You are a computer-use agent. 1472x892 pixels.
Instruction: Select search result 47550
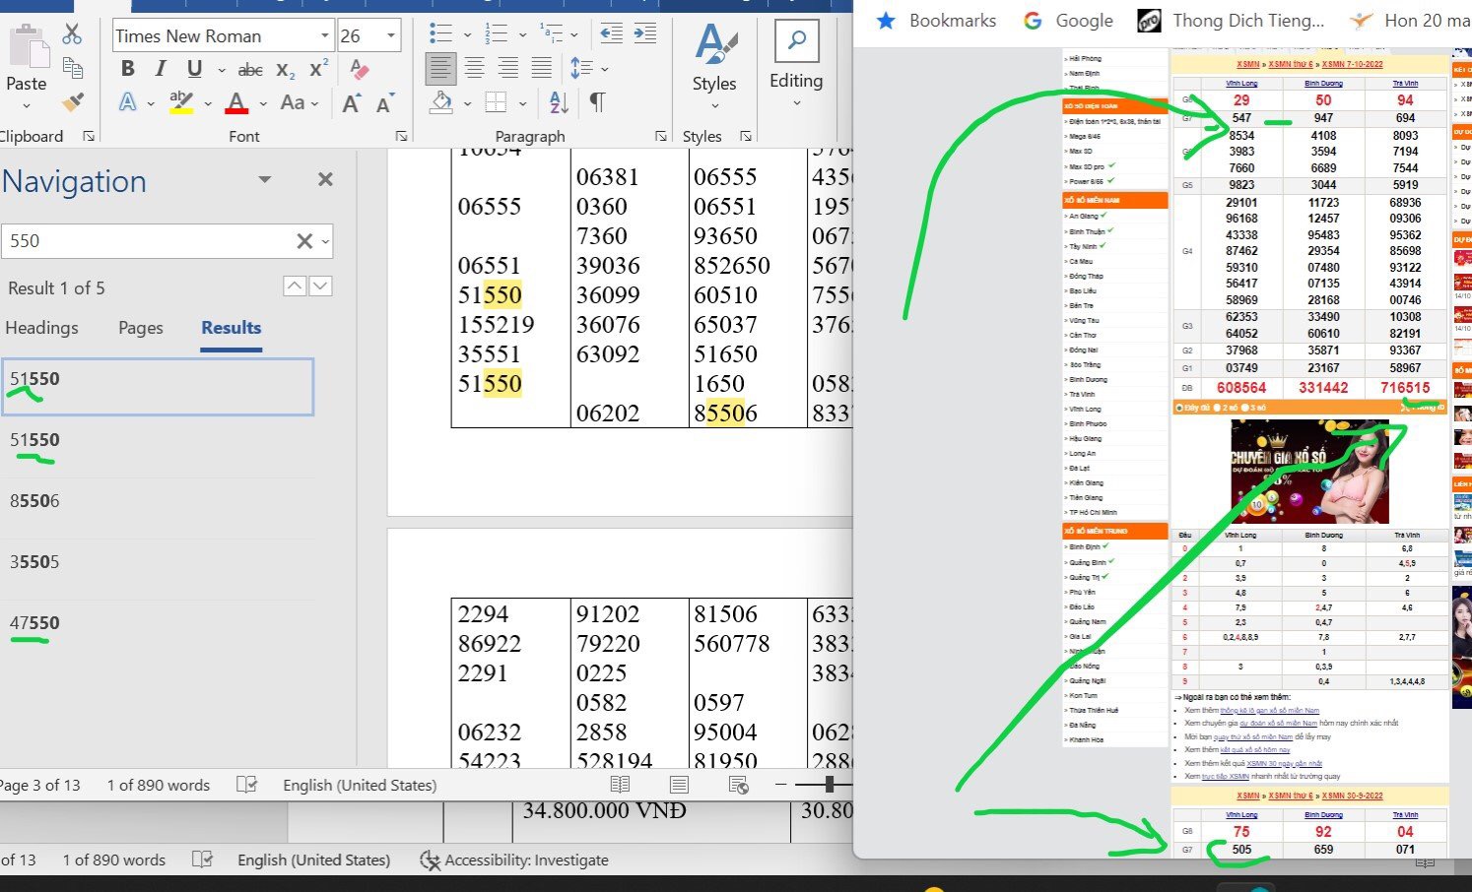click(x=158, y=623)
